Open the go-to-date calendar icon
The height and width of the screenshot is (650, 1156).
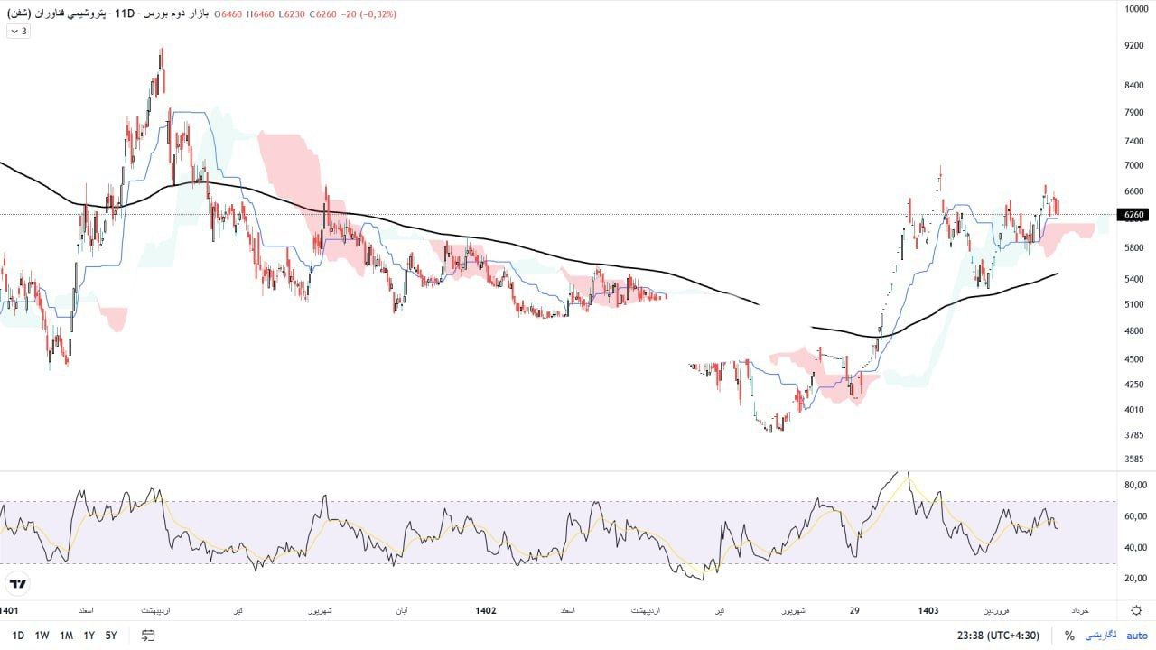148,636
